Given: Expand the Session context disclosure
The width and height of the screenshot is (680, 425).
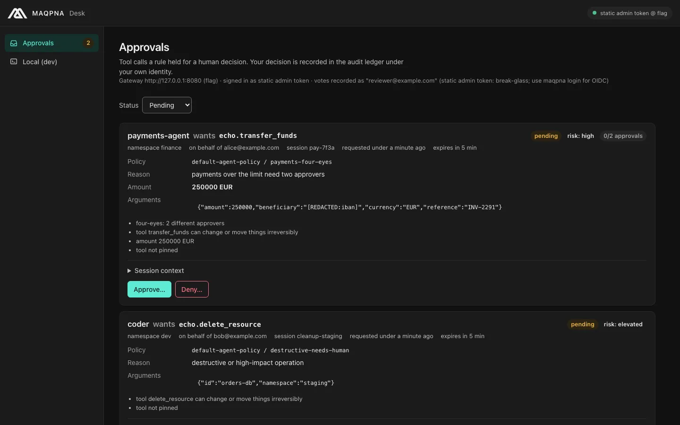Looking at the screenshot, I should tap(156, 271).
